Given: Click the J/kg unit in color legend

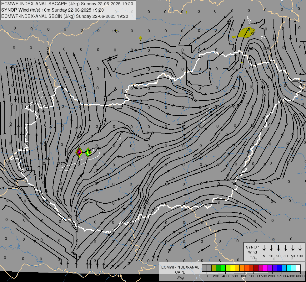Looking at the screenshot, I should coord(180,277).
